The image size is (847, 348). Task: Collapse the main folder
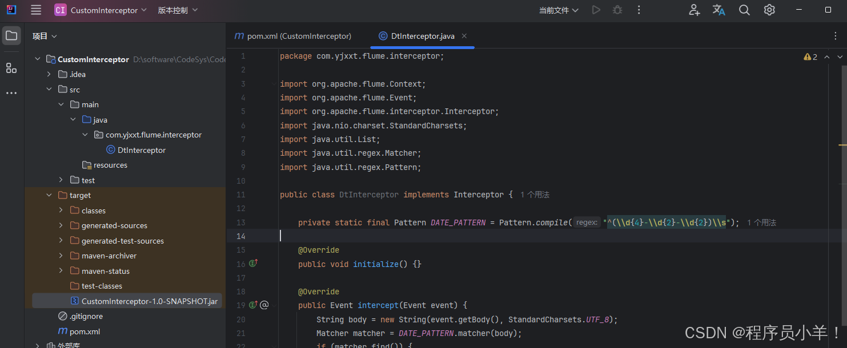point(61,104)
